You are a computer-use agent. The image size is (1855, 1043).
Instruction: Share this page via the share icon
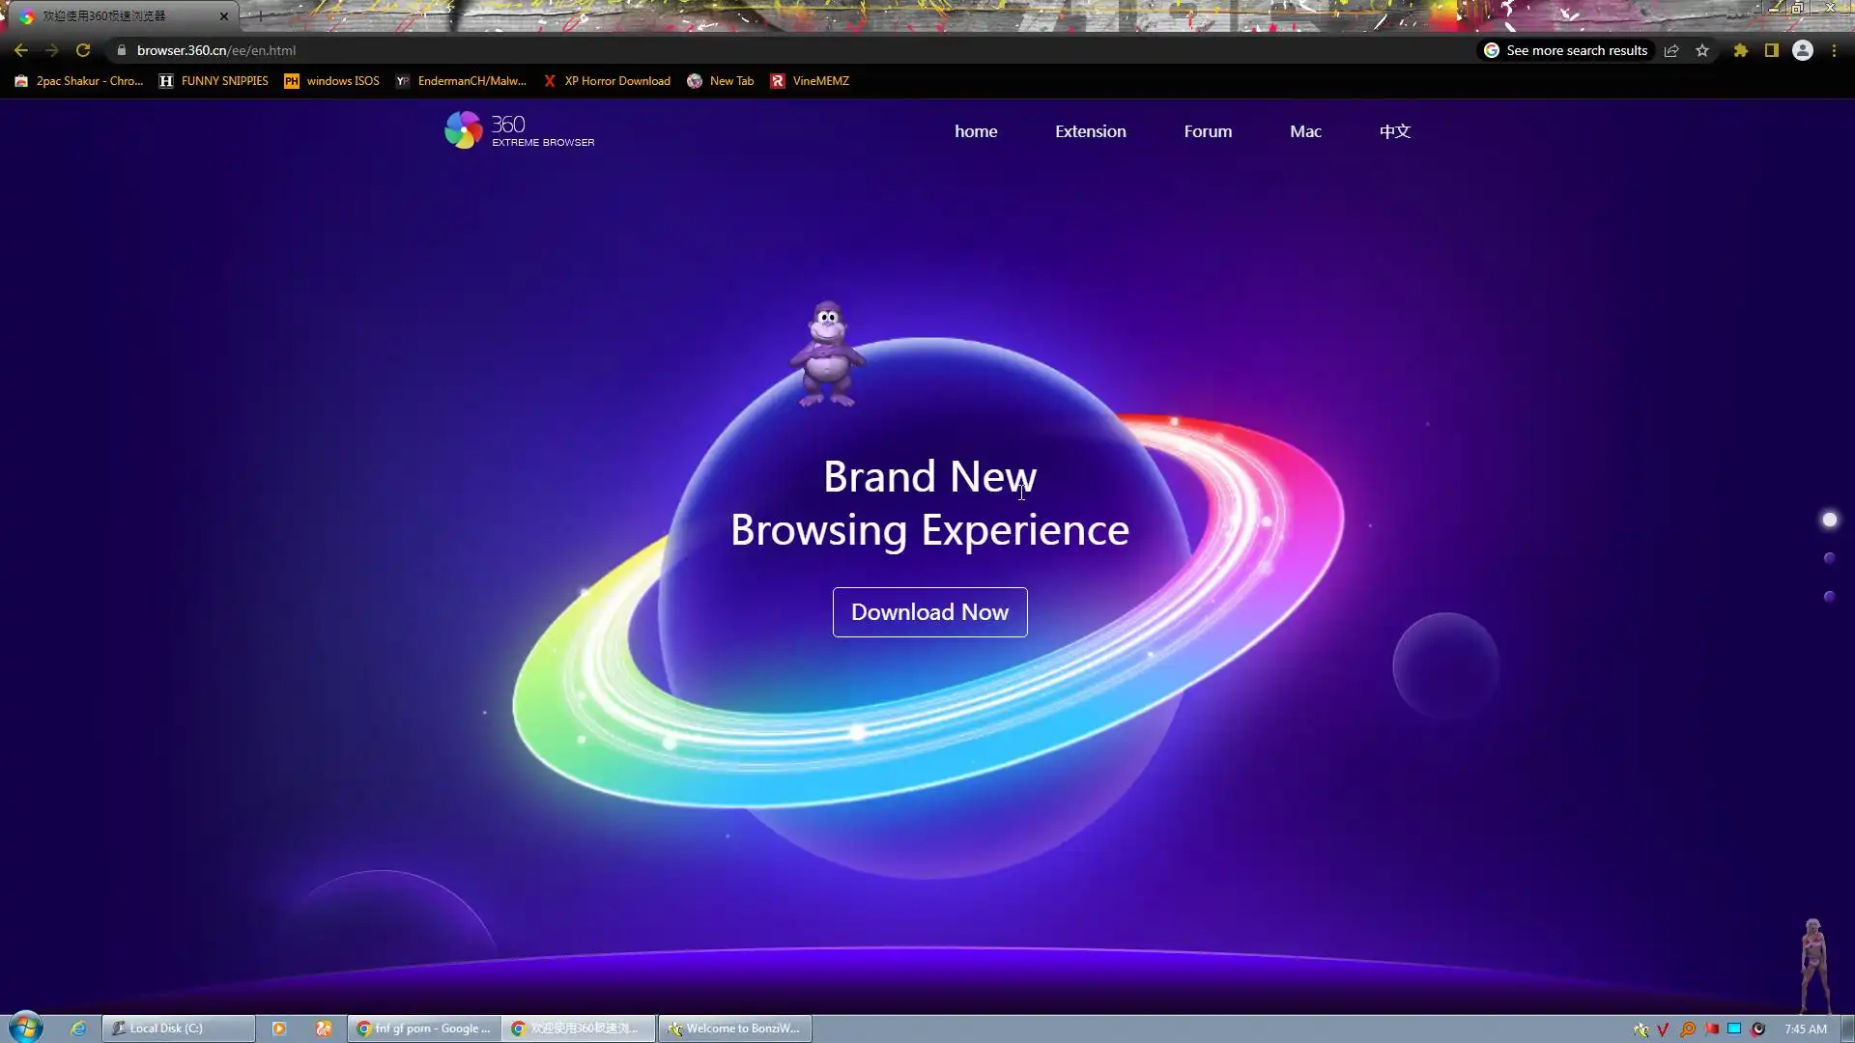[1671, 50]
